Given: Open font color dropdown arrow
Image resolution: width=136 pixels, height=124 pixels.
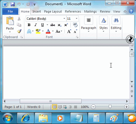Looking at the screenshot, I should tap(53, 31).
